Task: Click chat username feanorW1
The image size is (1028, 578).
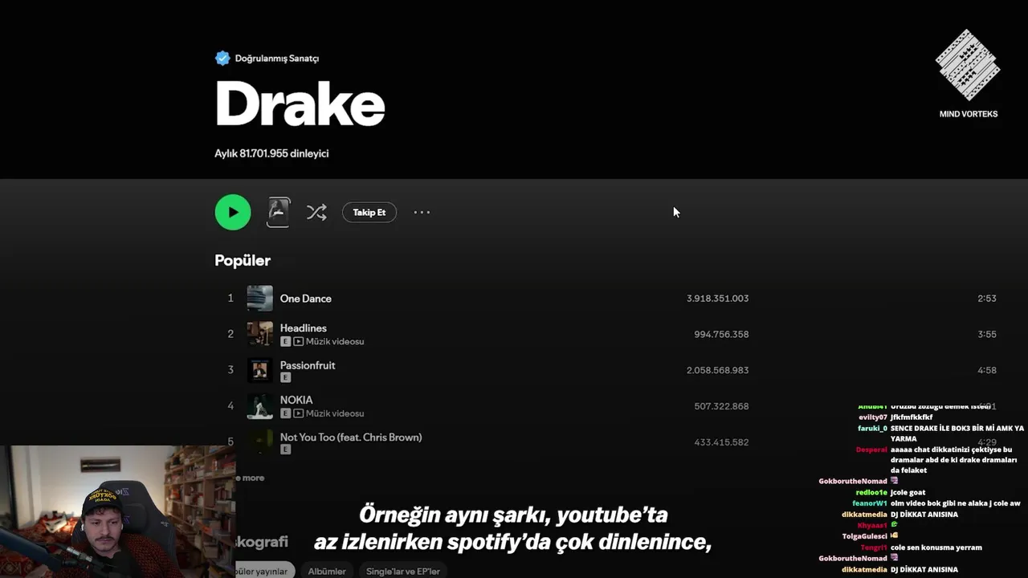Action: point(870,503)
